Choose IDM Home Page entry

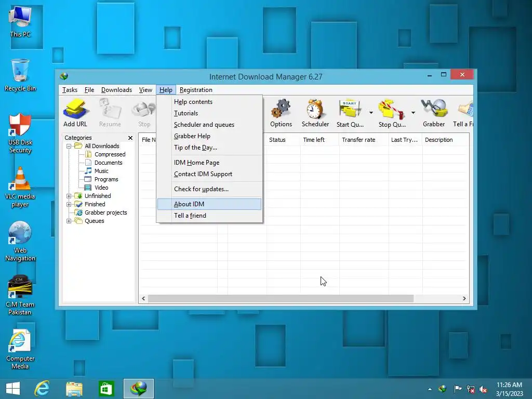click(x=209, y=163)
